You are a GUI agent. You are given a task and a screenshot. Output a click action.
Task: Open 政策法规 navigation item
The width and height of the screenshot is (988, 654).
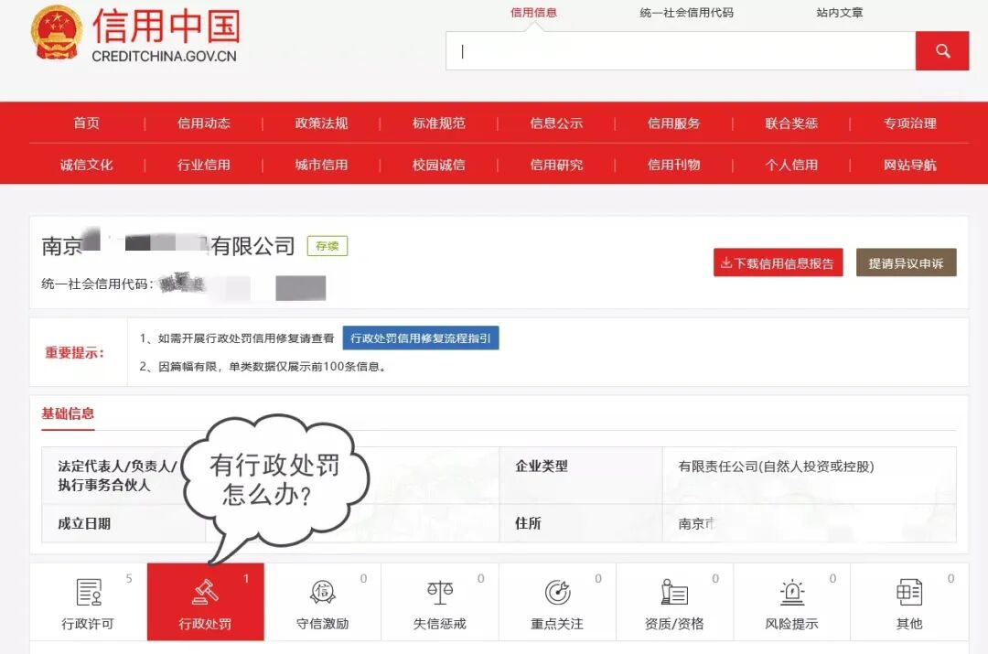(321, 123)
